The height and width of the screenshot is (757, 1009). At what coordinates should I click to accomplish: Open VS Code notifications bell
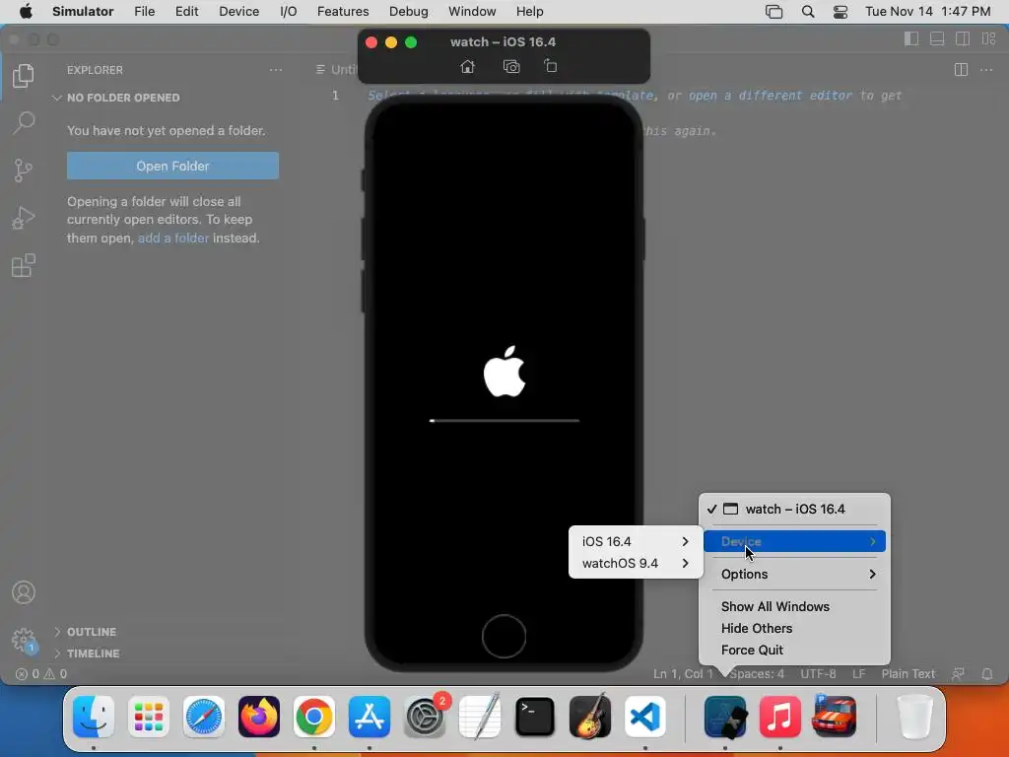coord(987,674)
